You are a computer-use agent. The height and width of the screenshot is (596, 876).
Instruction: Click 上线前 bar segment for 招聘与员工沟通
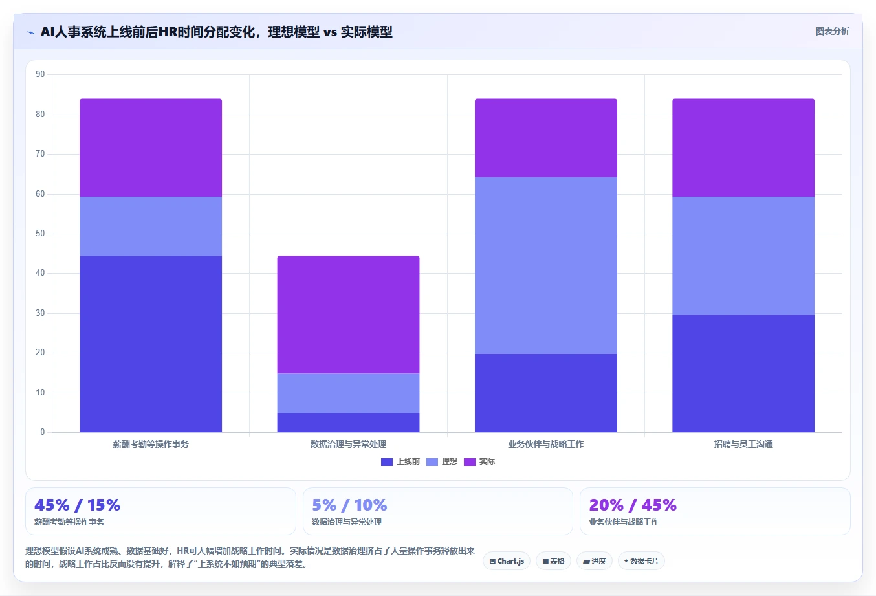coord(743,373)
